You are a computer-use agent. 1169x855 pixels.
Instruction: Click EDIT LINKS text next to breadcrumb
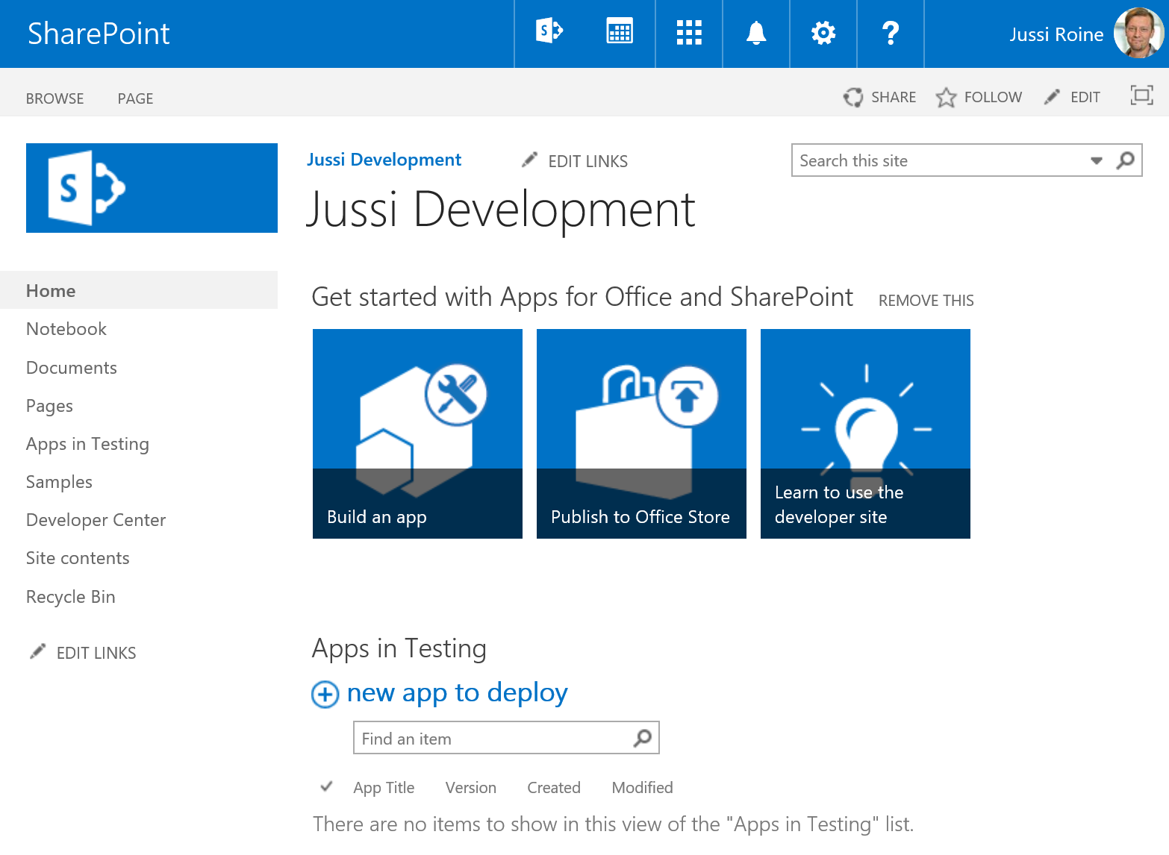pyautogui.click(x=587, y=161)
